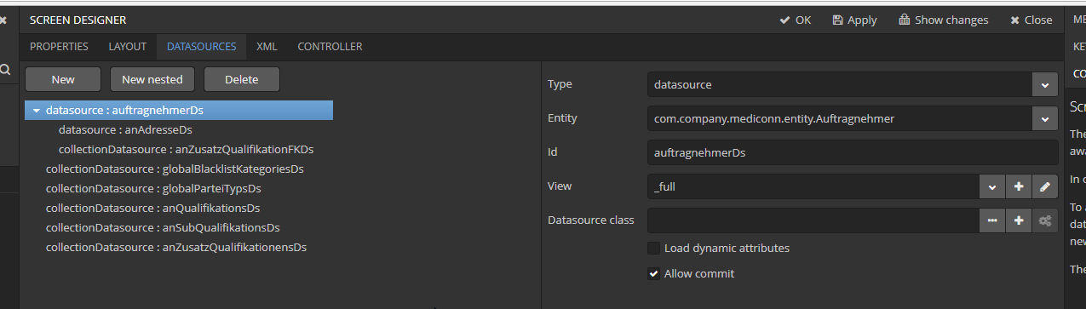
Task: Toggle the Allow commit checkbox
Action: [x=653, y=273]
